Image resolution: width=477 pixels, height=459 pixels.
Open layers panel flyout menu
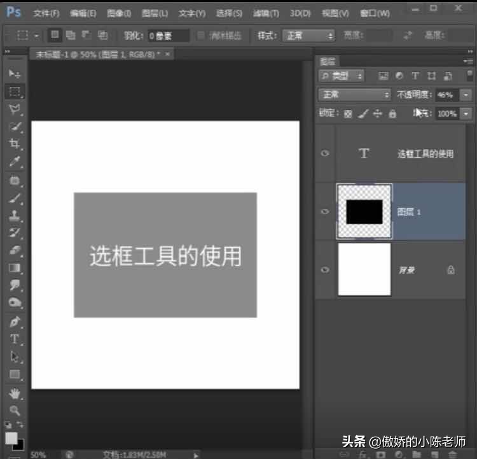469,62
